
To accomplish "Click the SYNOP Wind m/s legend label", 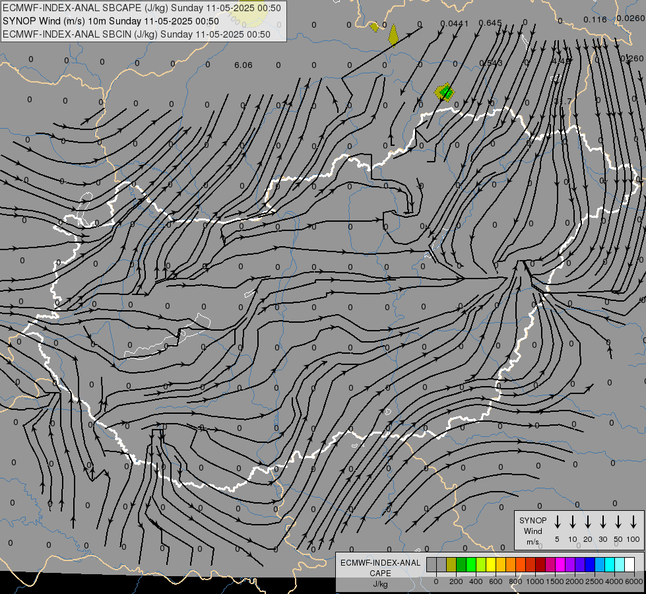I will coord(533,531).
